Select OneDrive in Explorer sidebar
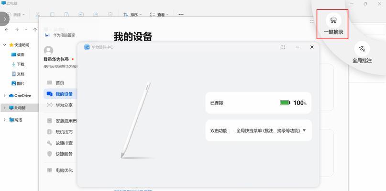 [20, 95]
